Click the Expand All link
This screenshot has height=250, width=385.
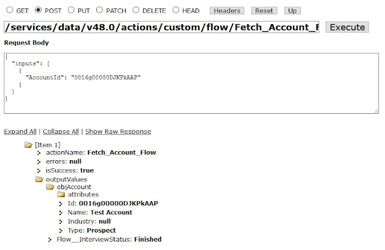20,131
